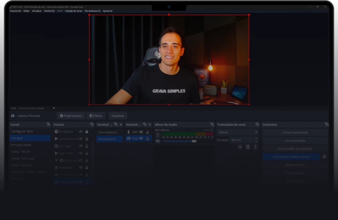Screen dimensions: 338x220
Task: Show the hidden Navegador source
Action: pyautogui.click(x=81, y=131)
